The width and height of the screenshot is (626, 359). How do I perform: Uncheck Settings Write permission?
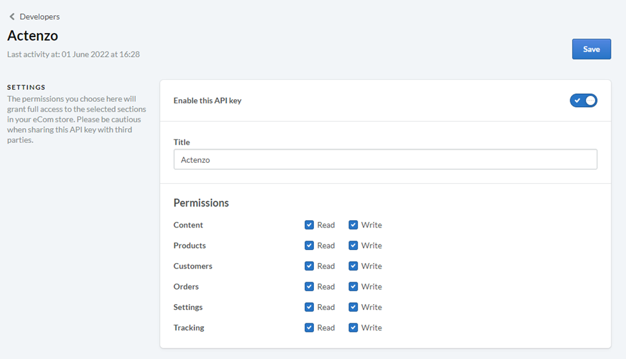click(x=353, y=307)
